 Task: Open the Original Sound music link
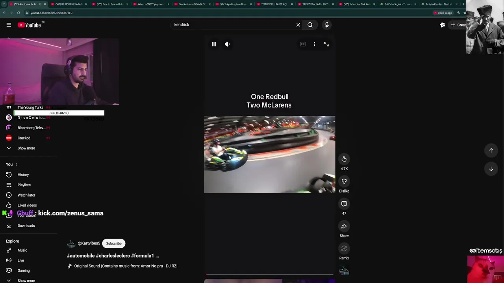point(126,266)
